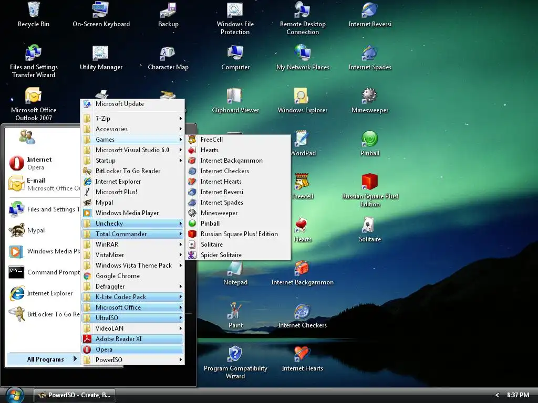The height and width of the screenshot is (403, 538).
Task: Select Adobe Reader XI in All Programs
Action: tap(132, 339)
